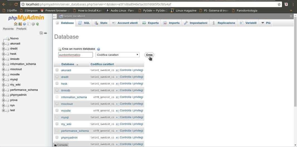The width and height of the screenshot is (297, 147).
Task: Check the miocloud database checkbox
Action: point(57,104)
